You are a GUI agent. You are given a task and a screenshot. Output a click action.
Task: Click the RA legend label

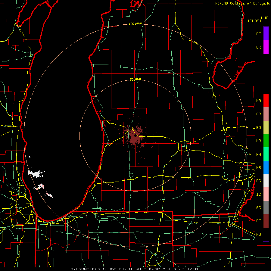click(258, 154)
